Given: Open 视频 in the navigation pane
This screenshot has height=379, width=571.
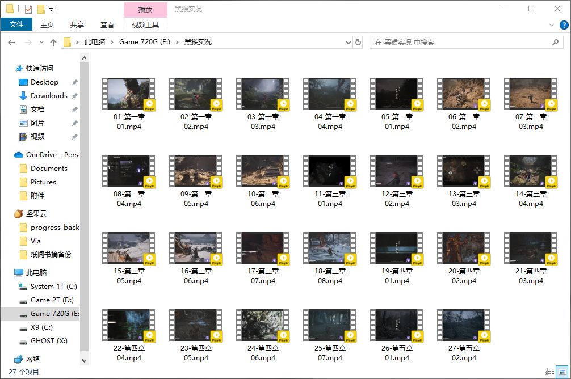Looking at the screenshot, I should (x=37, y=137).
